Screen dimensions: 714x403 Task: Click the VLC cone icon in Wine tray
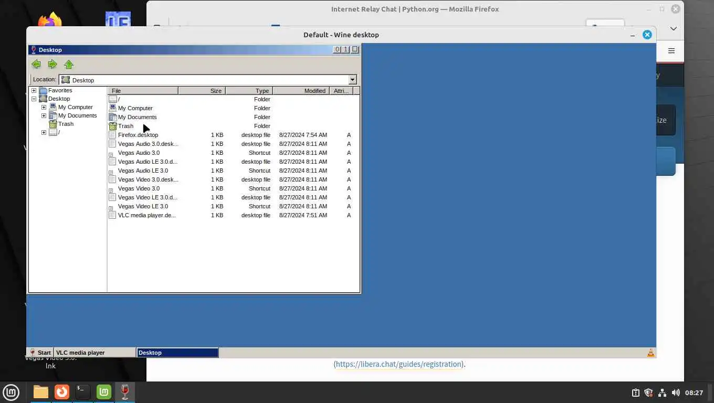pos(650,353)
